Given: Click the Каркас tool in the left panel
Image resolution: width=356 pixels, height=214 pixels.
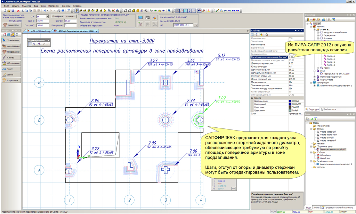Looking at the screenshot, I should click(10, 57).
